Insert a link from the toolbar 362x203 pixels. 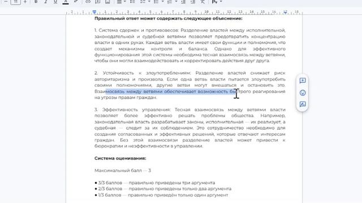click(88, 2)
